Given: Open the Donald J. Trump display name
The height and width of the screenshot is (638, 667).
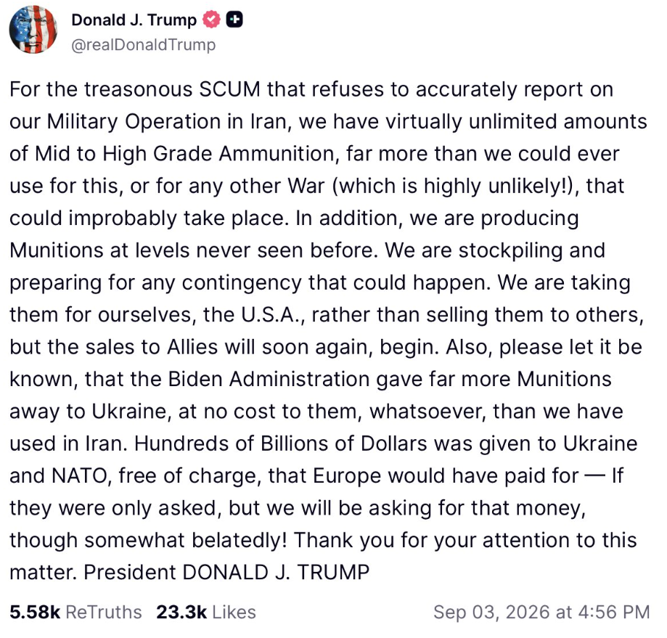Looking at the screenshot, I should pos(134,20).
